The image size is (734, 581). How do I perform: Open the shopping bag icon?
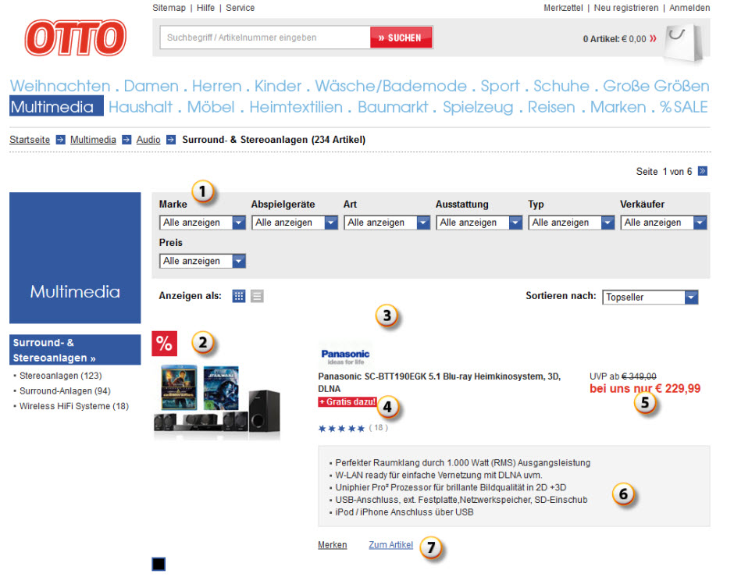point(684,42)
